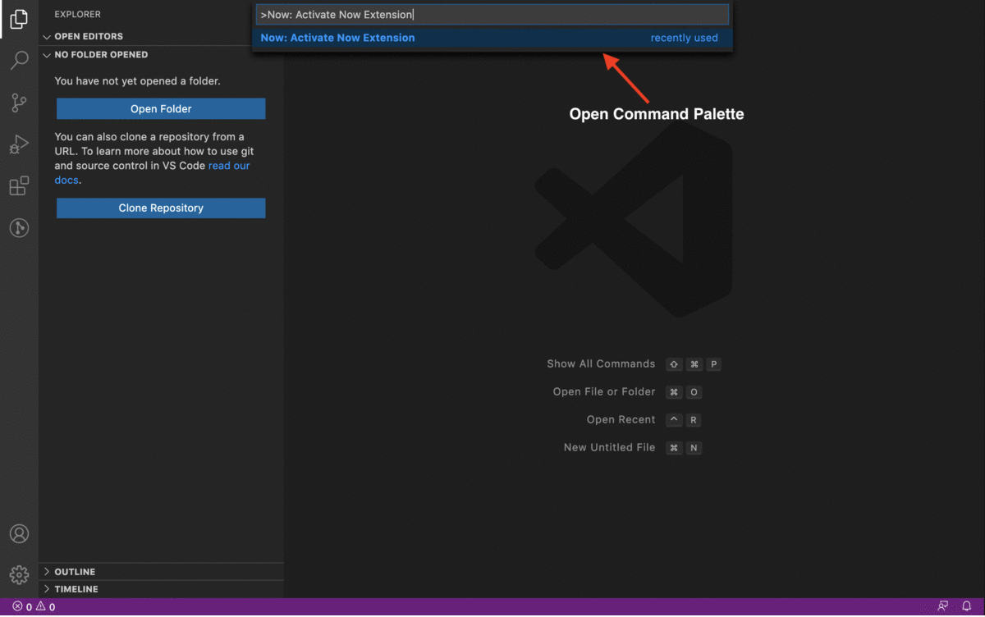This screenshot has width=985, height=617.
Task: Click the command palette input field
Action: (x=492, y=15)
